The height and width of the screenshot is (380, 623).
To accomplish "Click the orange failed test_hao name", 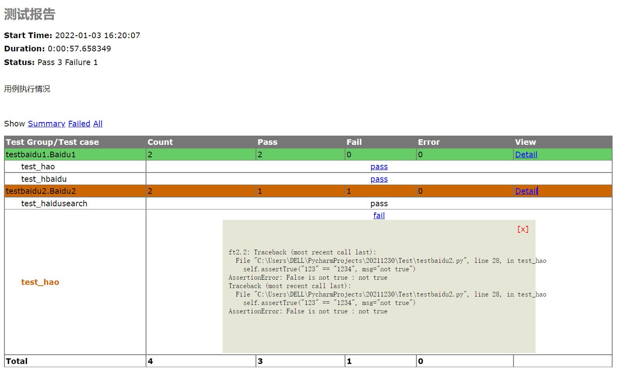I will coord(40,282).
